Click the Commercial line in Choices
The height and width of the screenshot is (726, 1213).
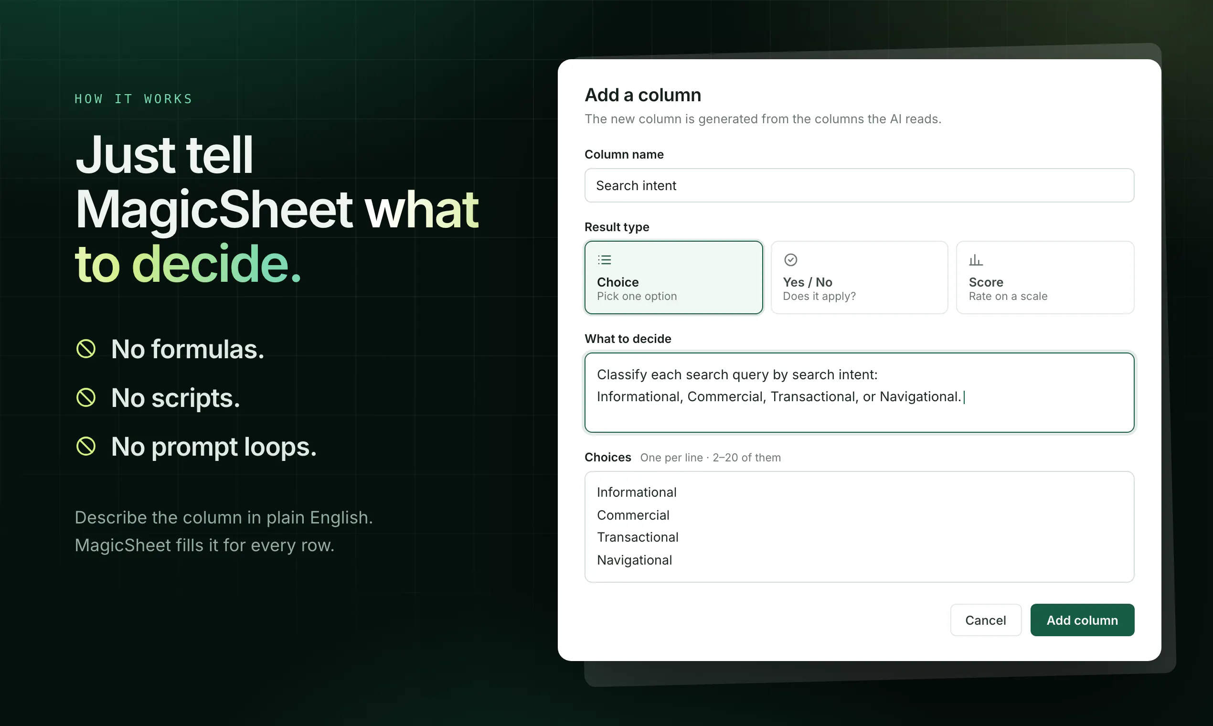(x=633, y=515)
